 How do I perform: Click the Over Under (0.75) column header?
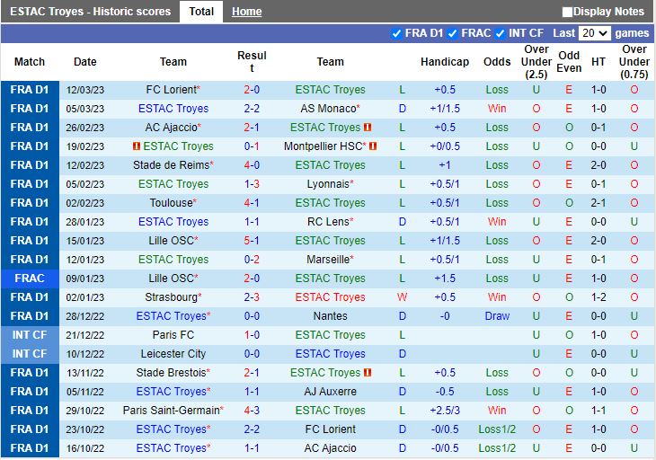tap(634, 62)
